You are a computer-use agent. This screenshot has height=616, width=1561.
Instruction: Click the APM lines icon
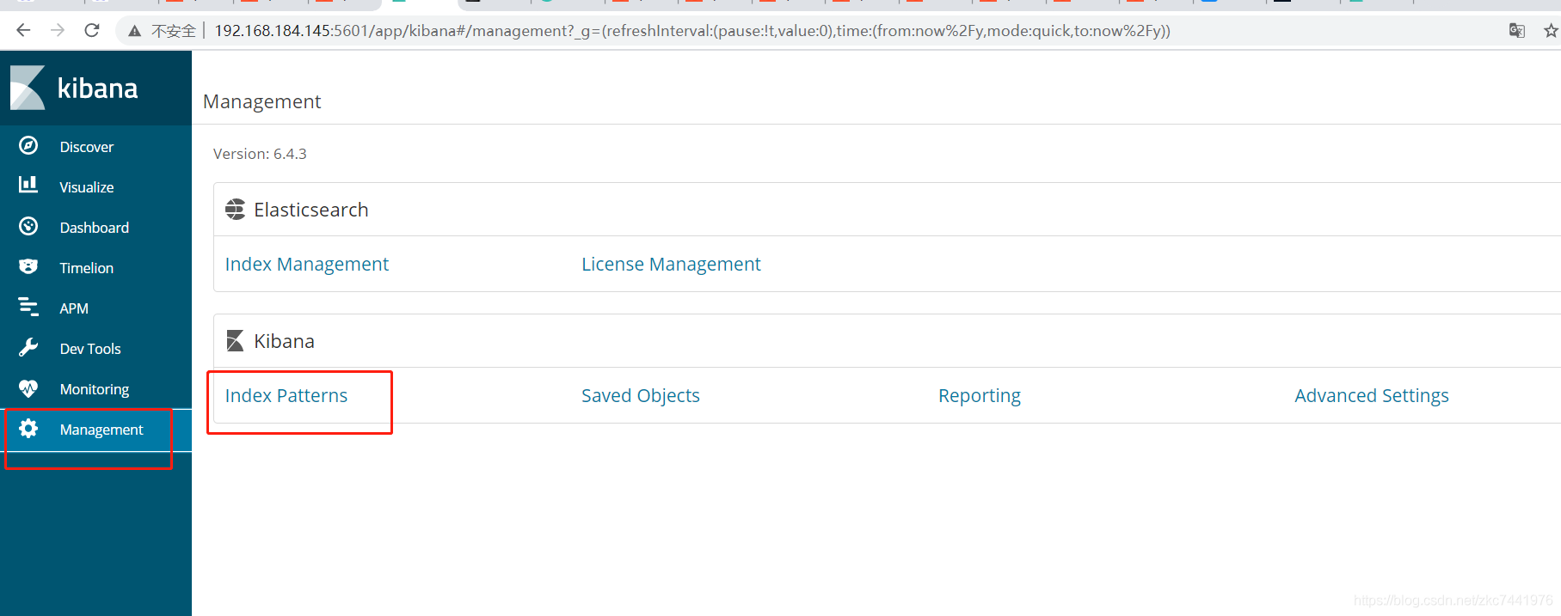pyautogui.click(x=28, y=307)
